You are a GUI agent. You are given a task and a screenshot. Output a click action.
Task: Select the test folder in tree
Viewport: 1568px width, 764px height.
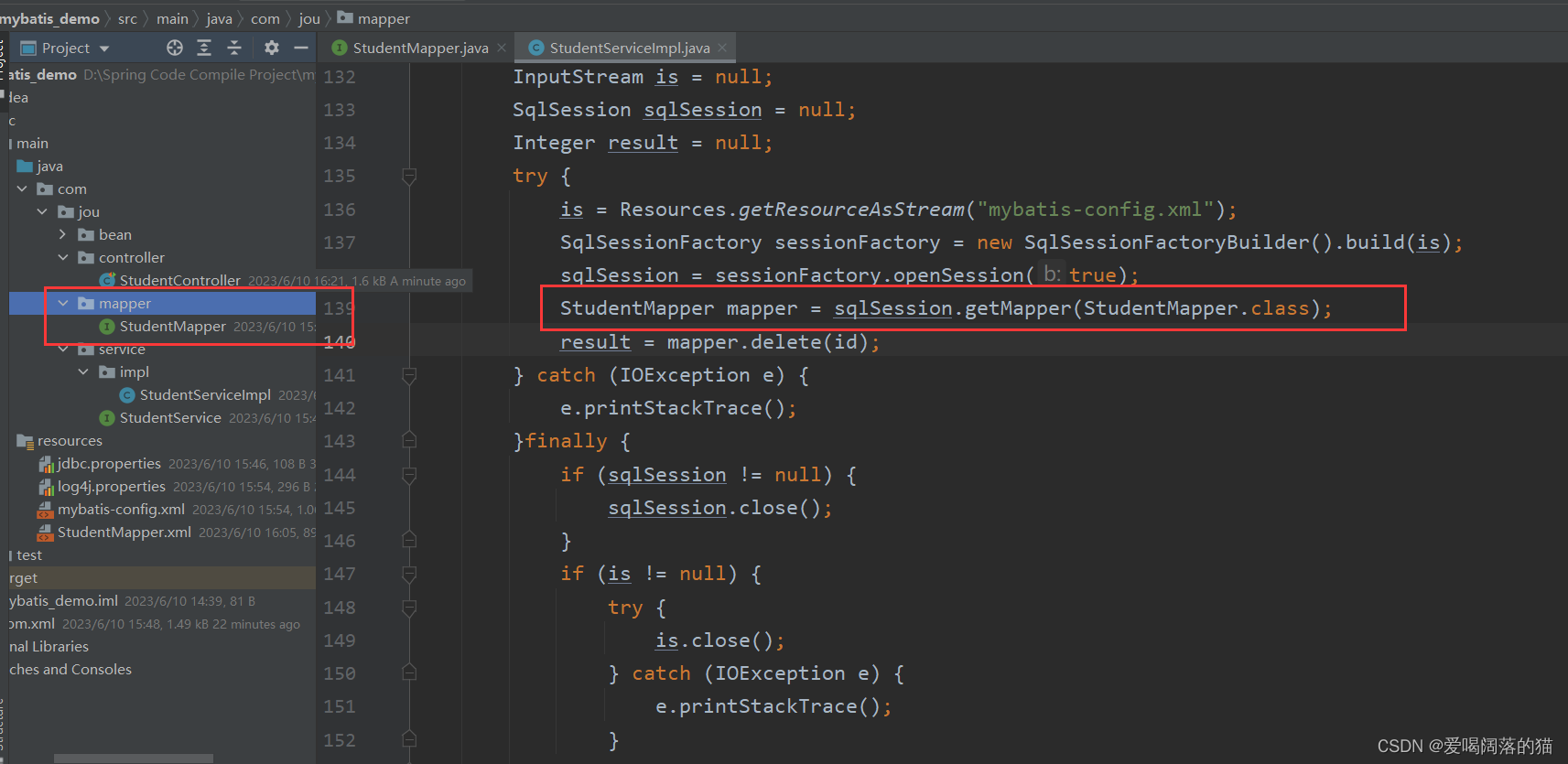pyautogui.click(x=28, y=554)
